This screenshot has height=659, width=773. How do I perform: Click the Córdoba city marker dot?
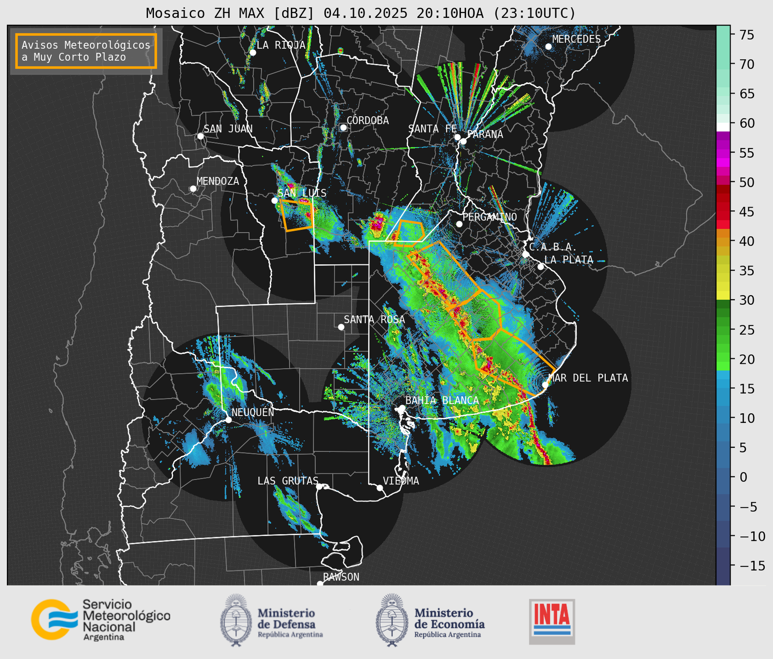click(343, 127)
